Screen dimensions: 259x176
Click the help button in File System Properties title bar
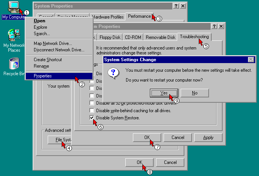pos(214,26)
